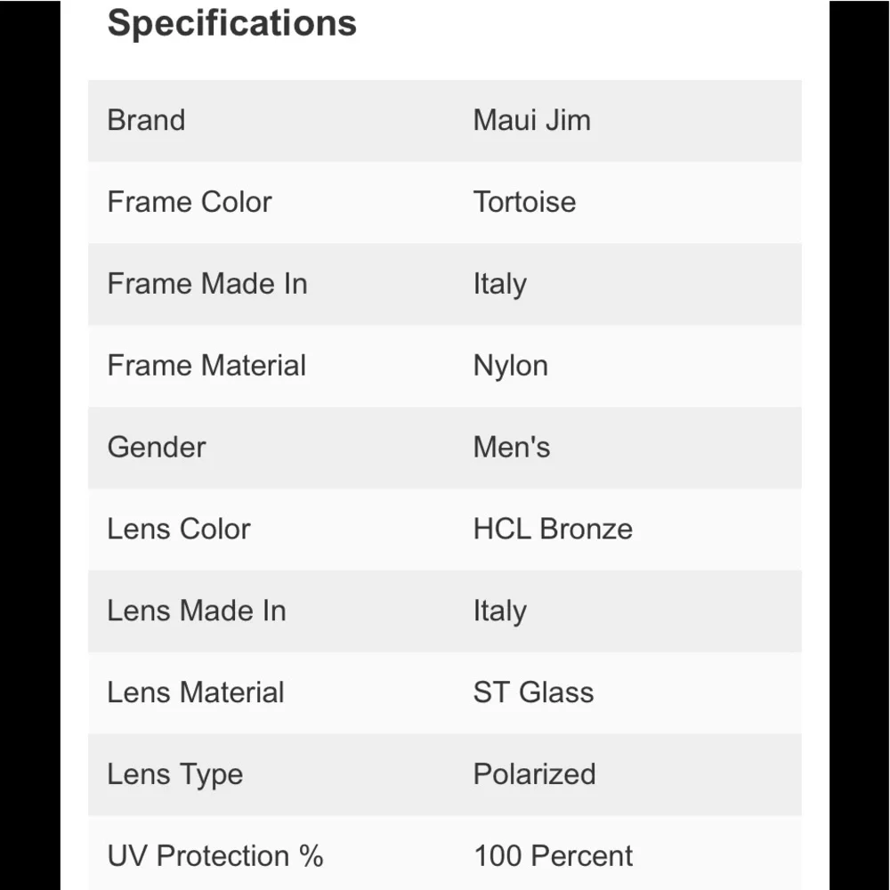Image resolution: width=890 pixels, height=890 pixels.
Task: Click the 100 Percent UV protection value
Action: coord(553,856)
